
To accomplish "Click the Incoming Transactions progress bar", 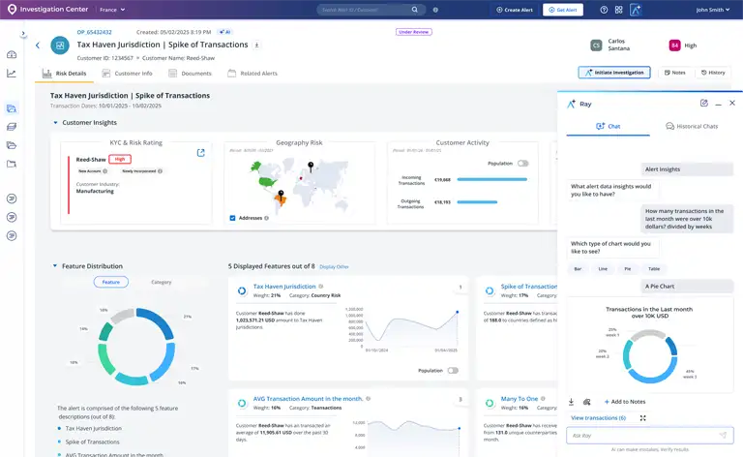I will pyautogui.click(x=491, y=180).
